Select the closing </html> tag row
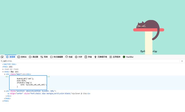This screenshot has height=112, width=185. click(92, 101)
